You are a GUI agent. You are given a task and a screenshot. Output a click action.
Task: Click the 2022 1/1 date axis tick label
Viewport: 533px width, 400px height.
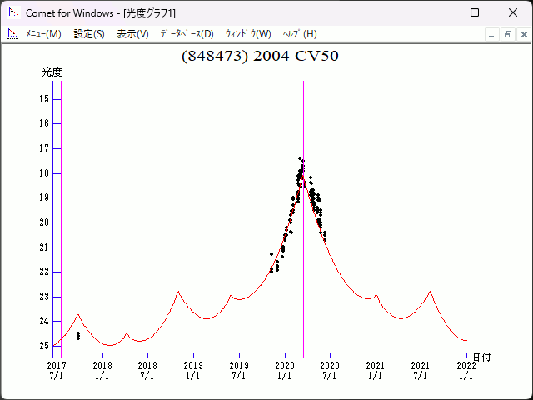[466, 370]
